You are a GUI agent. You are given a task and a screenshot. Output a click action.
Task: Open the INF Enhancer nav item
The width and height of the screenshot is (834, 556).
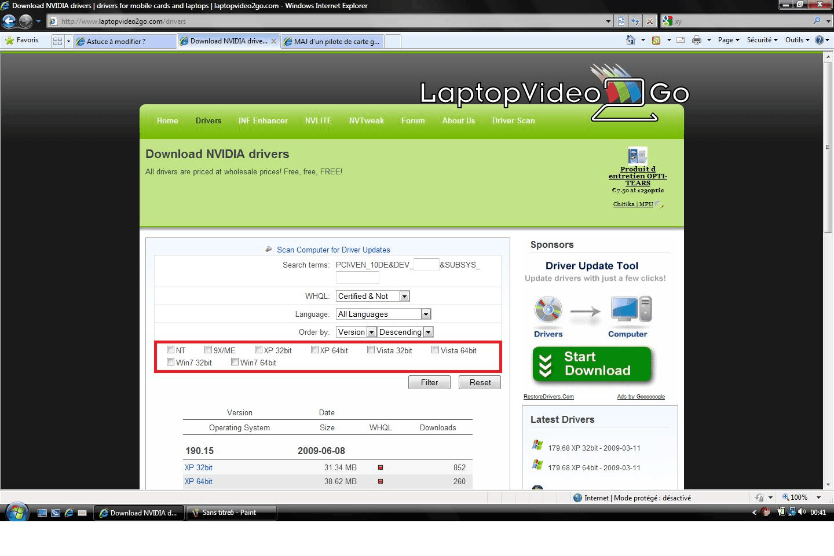[x=263, y=120]
